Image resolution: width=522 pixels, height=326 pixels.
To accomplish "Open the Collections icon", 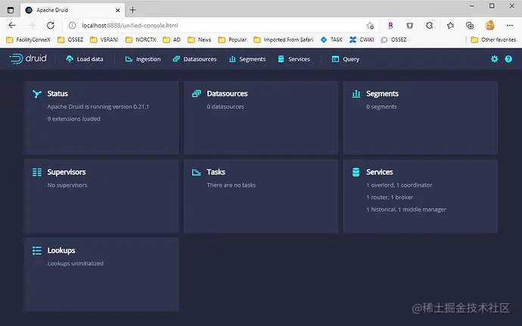I will click(470, 25).
